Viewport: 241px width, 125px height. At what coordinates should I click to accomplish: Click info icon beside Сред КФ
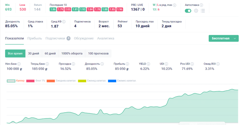click(x=64, y=22)
